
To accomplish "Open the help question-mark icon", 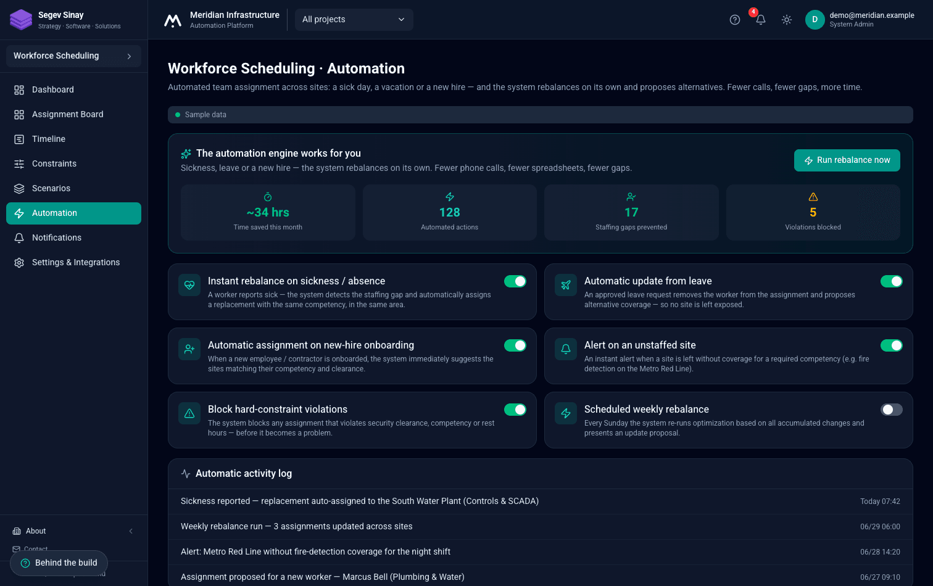I will [734, 20].
